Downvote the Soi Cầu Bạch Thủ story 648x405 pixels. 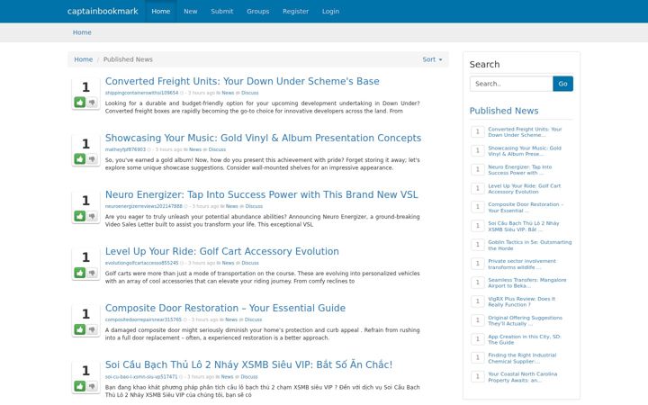tap(92, 386)
